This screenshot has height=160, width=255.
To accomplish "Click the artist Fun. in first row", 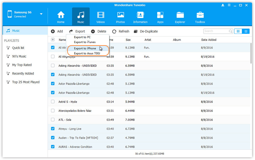I will (147, 48).
